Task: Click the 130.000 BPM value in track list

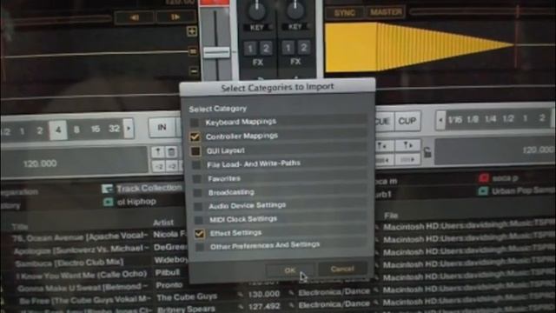Action: [264, 295]
